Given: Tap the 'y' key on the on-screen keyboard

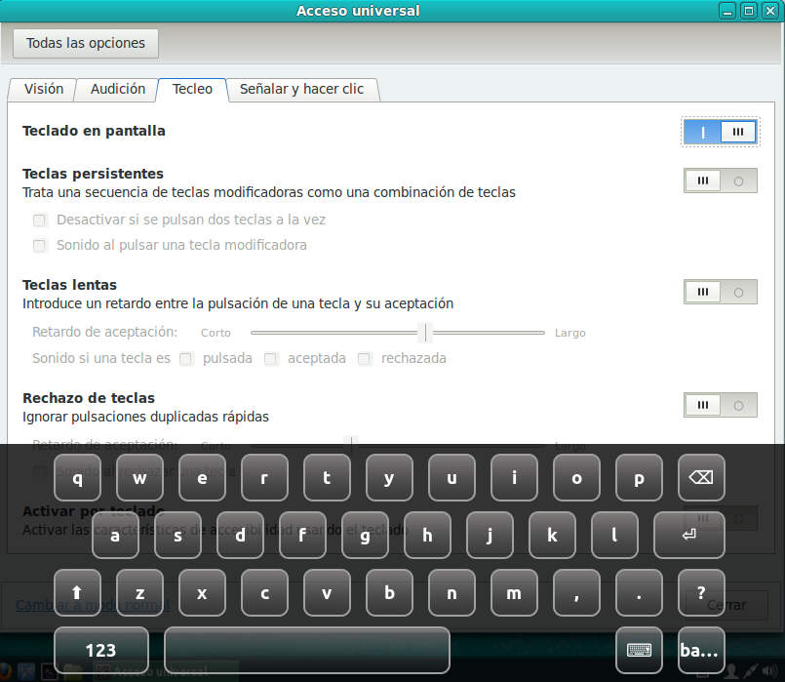Looking at the screenshot, I should click(389, 477).
